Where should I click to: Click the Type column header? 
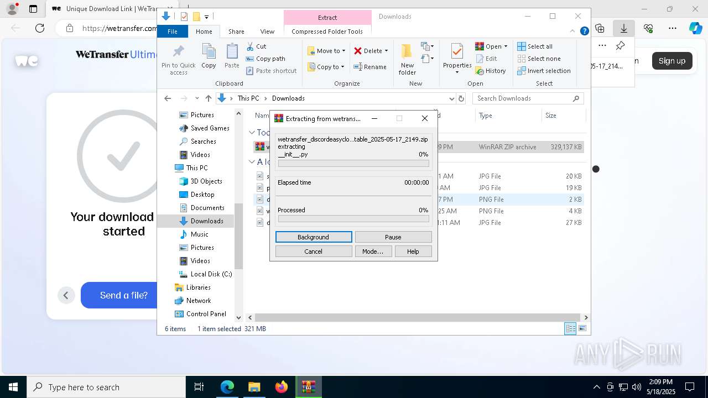[508, 116]
